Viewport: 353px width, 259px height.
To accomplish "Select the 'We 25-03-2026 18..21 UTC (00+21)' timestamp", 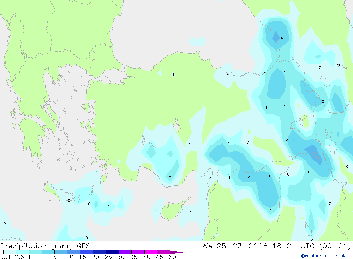I will [277, 246].
